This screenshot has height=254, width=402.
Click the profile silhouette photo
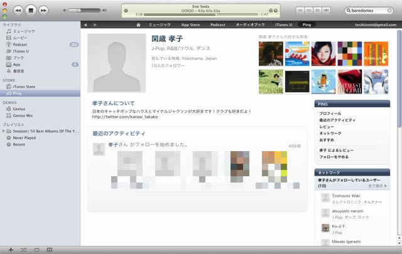point(117,63)
